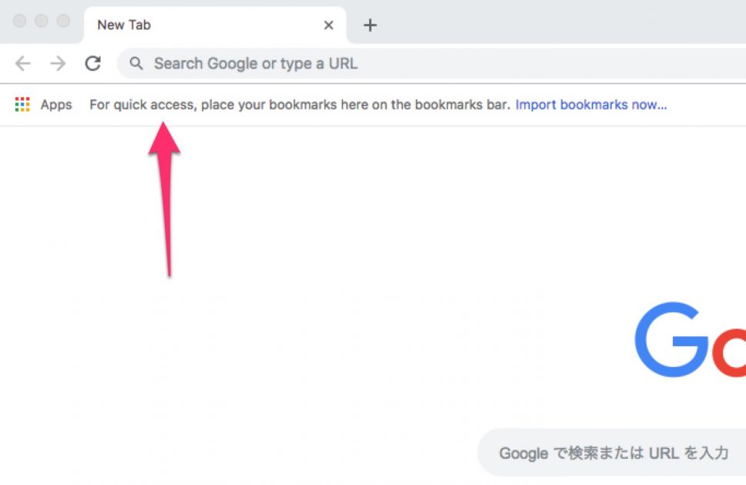Close the New Tab tab
The width and height of the screenshot is (746, 485).
point(328,25)
